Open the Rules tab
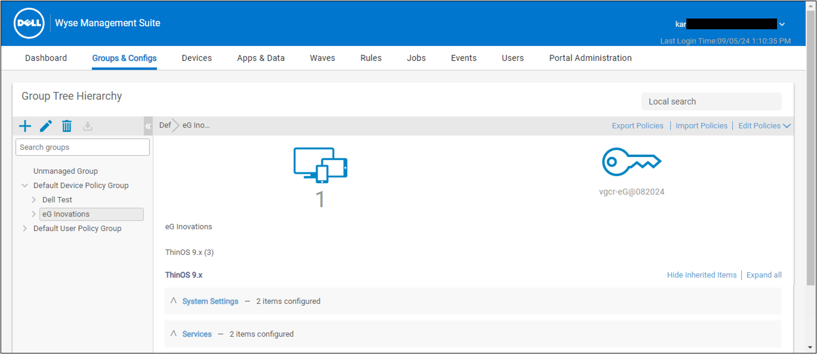817x354 pixels. pyautogui.click(x=371, y=58)
